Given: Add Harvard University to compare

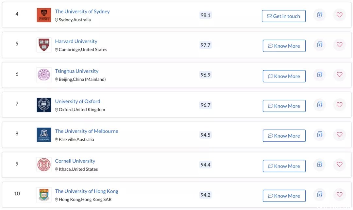Looking at the screenshot, I should pyautogui.click(x=319, y=44).
